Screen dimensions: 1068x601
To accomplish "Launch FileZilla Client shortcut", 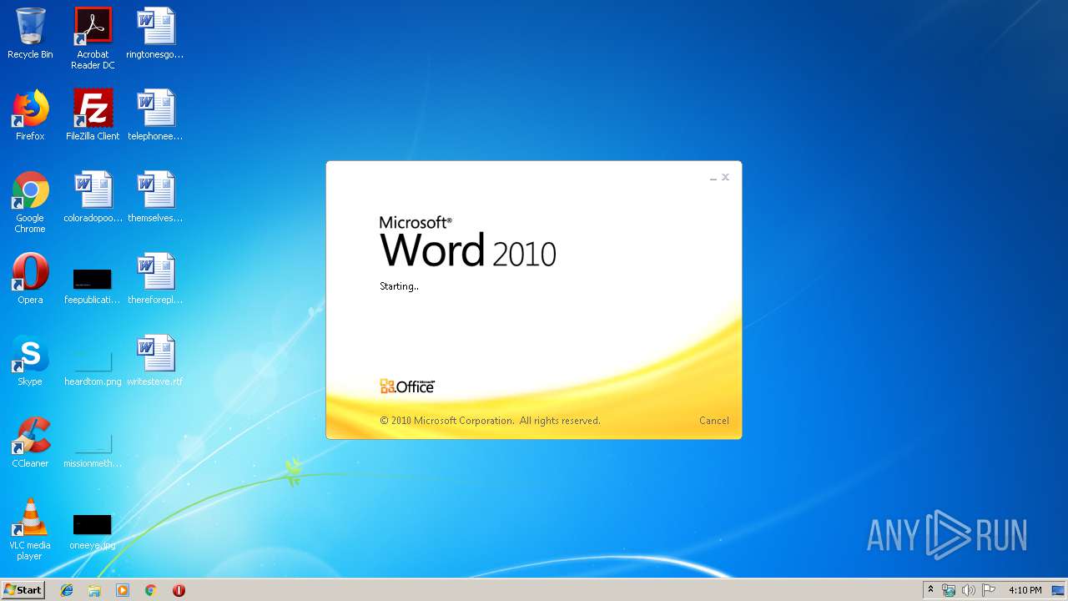I will 93,115.
